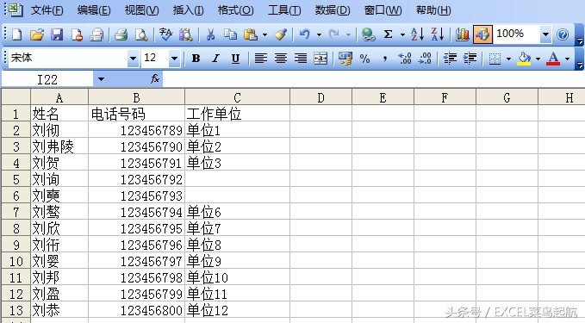Apply Borders with the grid icon
The width and height of the screenshot is (585, 323).
[x=495, y=59]
